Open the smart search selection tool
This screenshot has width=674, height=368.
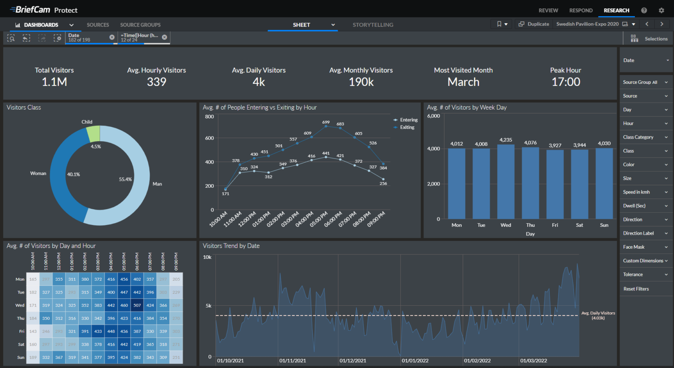(x=11, y=39)
